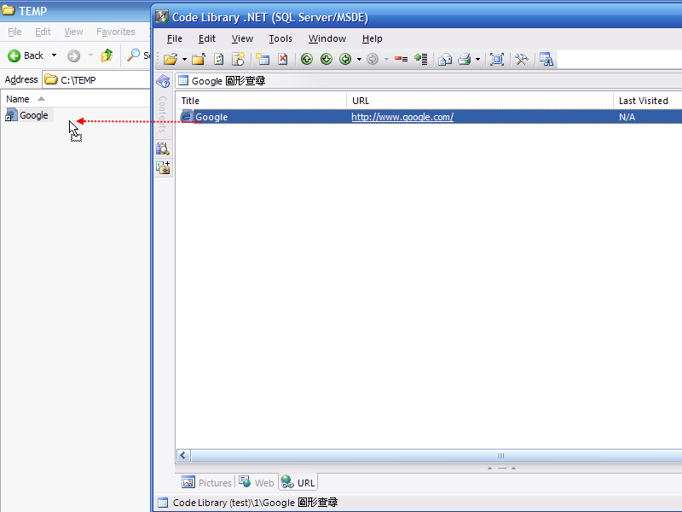The height and width of the screenshot is (512, 682).
Task: Click the sidebar Favorites add icon
Action: 163,167
